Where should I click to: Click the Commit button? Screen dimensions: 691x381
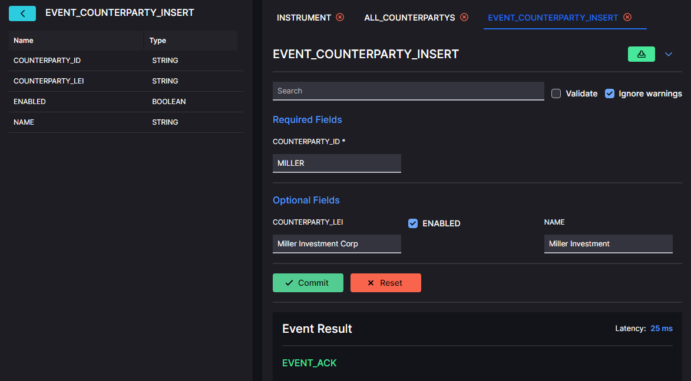(308, 283)
